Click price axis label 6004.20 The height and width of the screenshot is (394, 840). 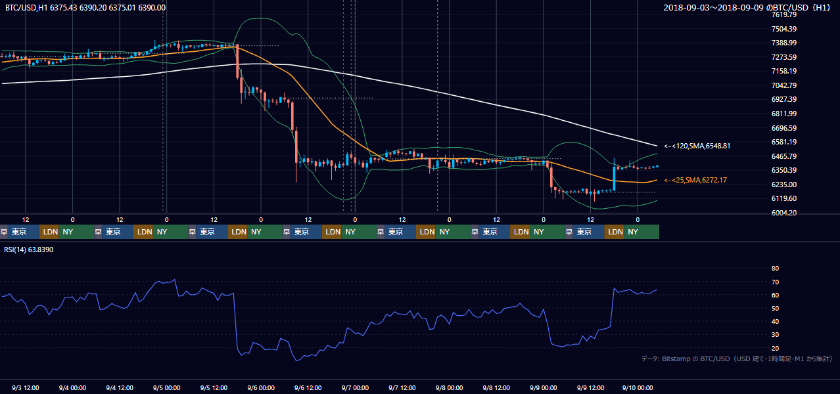point(784,213)
